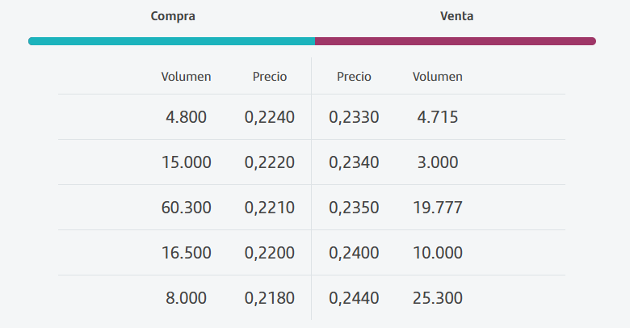630x328 pixels.
Task: Click the teal Compra progress bar
Action: [171, 41]
